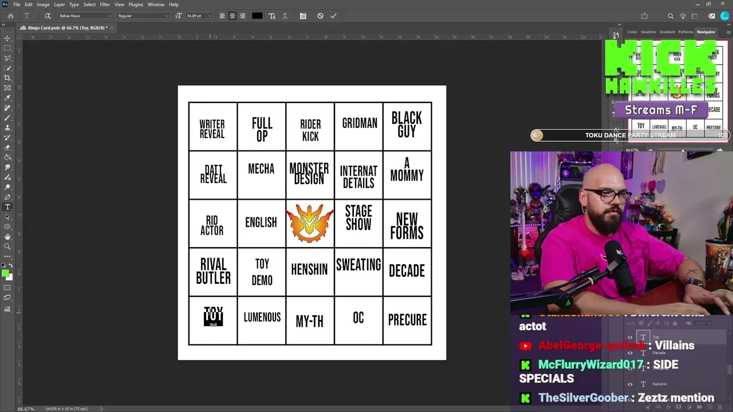The width and height of the screenshot is (733, 412).
Task: Select the Spot Healing Brush tool
Action: tap(7, 108)
